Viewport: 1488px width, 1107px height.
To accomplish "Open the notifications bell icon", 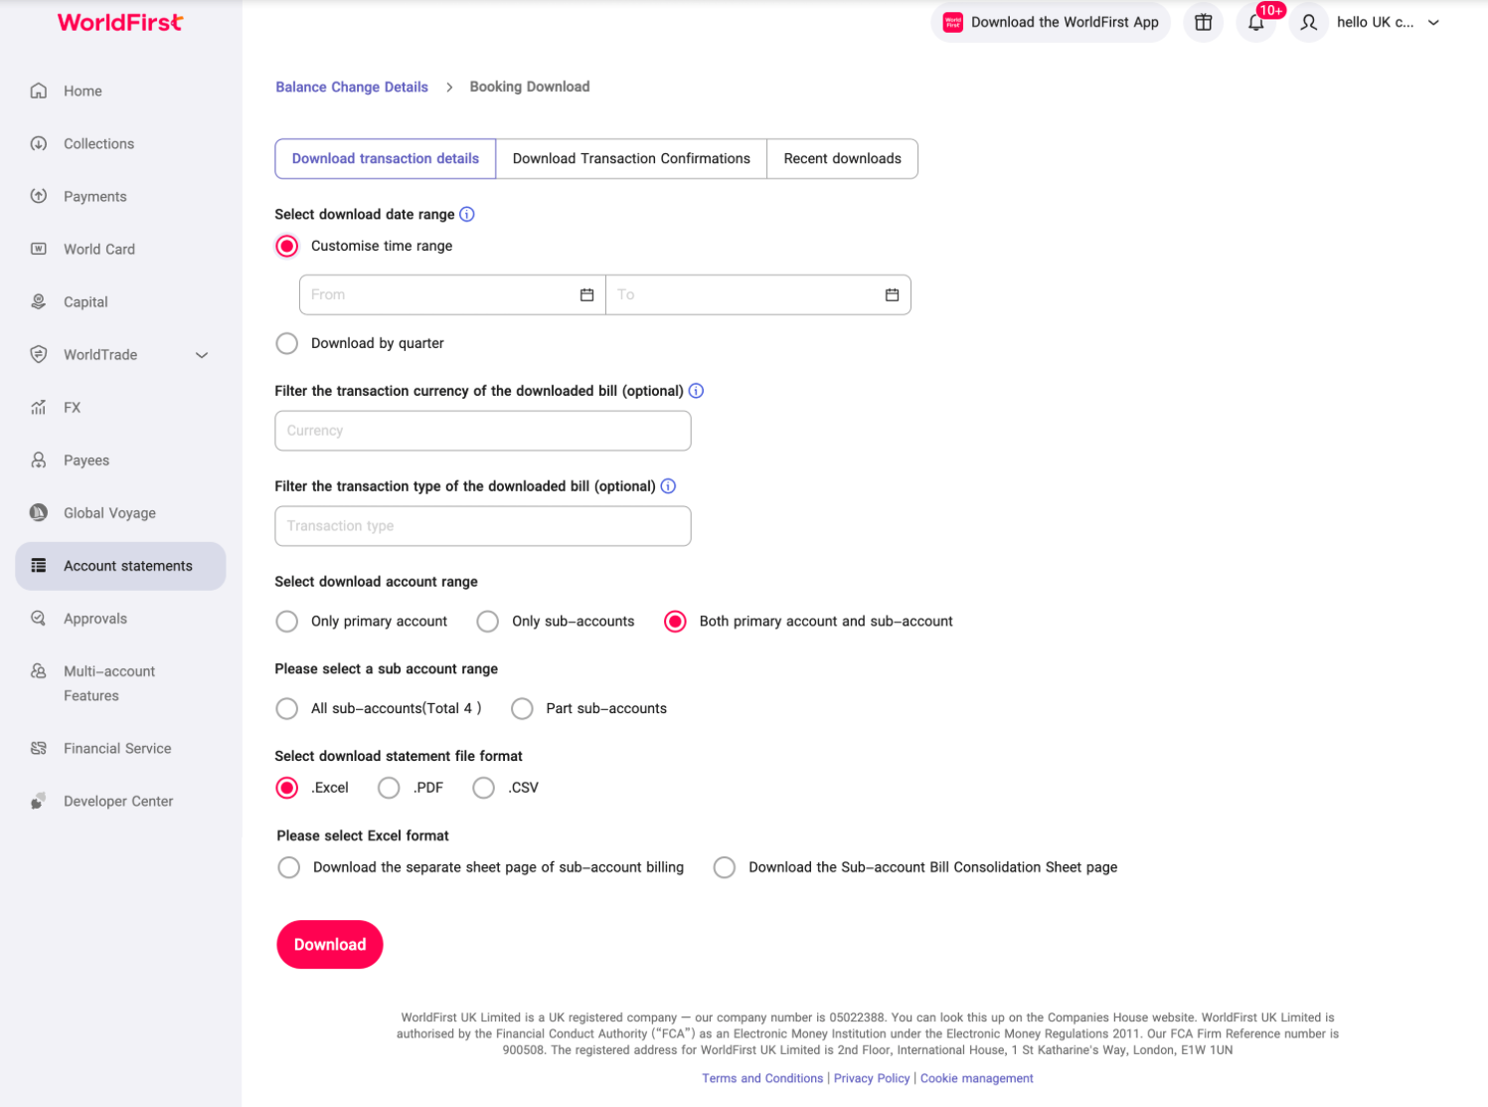I will point(1255,22).
